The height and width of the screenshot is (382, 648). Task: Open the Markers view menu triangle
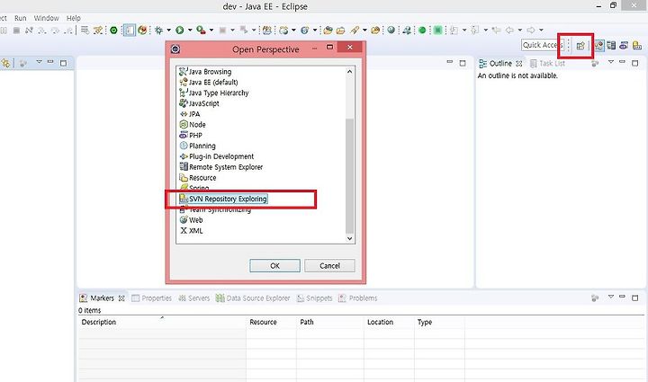tap(611, 297)
